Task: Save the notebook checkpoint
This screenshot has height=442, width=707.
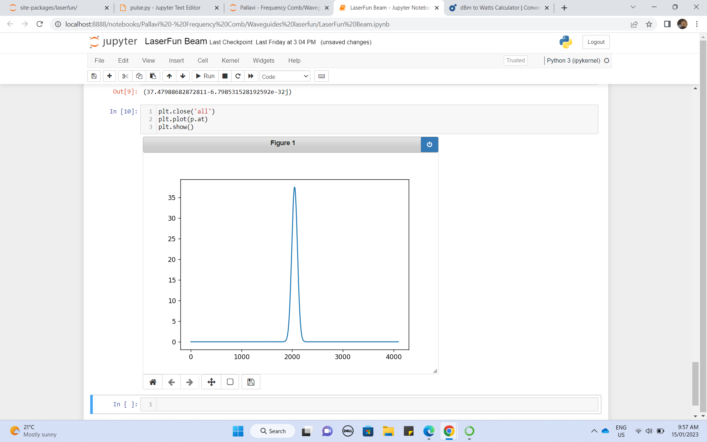Action: [94, 76]
